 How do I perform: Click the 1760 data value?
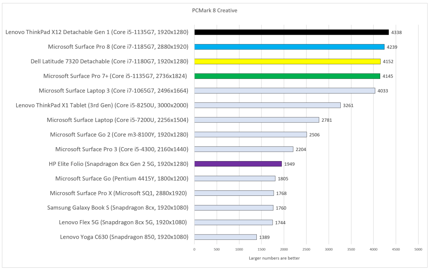(x=281, y=208)
